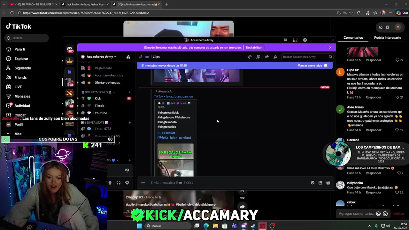Like the Jose Torres comment heart
This screenshot has height=230, width=409.
[397, 130]
